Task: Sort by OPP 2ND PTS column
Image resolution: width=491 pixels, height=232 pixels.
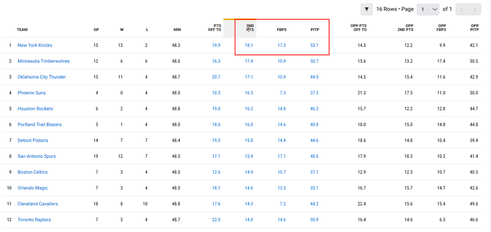Action: tap(405, 28)
